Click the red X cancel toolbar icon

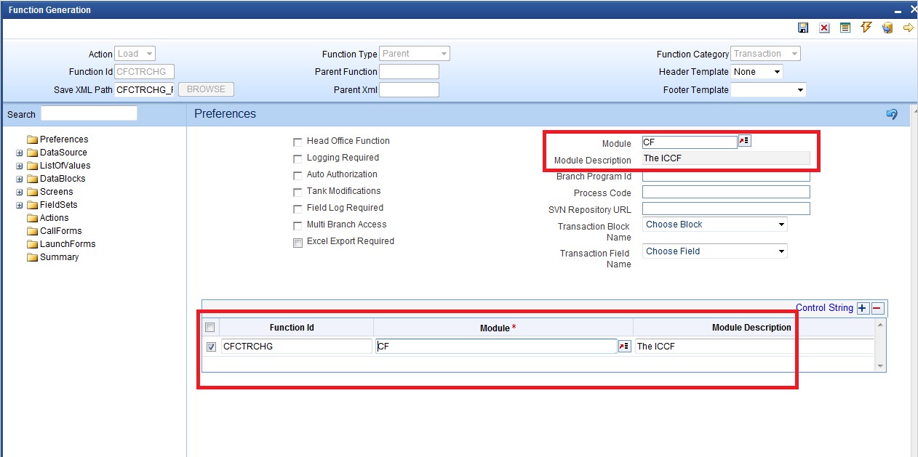[x=824, y=28]
